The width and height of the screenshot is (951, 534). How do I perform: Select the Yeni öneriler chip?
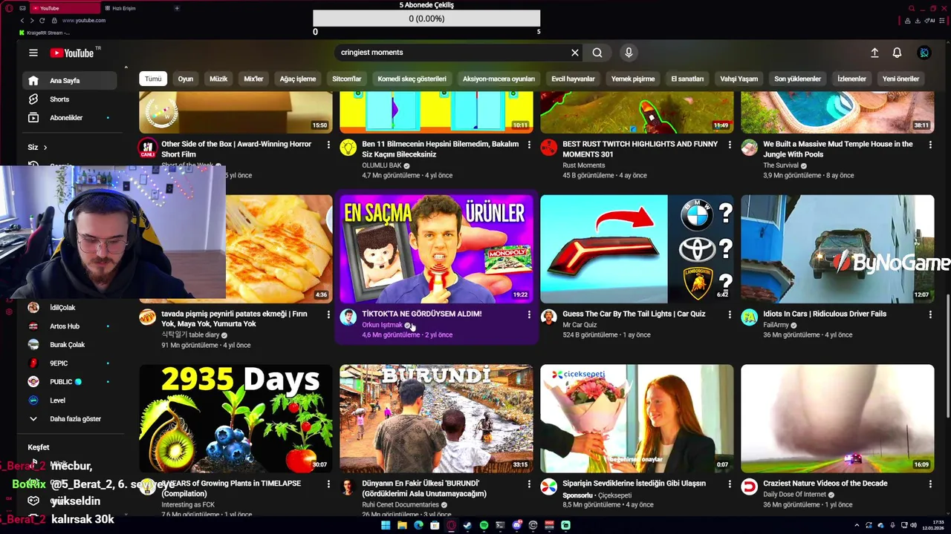901,79
